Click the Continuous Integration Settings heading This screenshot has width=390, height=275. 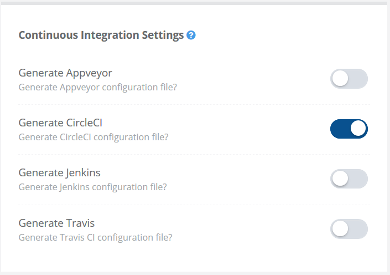click(101, 35)
